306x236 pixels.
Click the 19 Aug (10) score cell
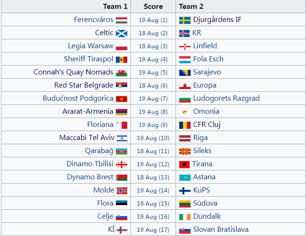coord(153,138)
